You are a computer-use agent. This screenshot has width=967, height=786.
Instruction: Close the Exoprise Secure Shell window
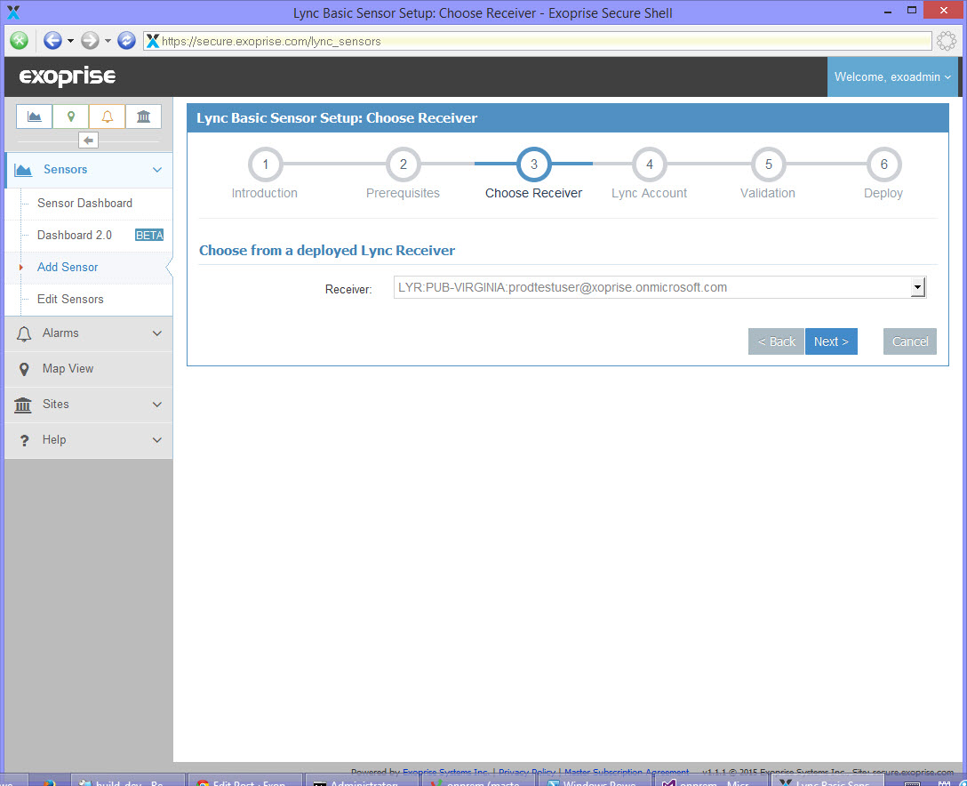944,11
